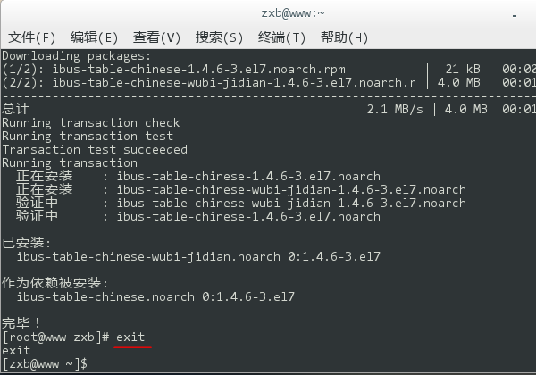536x375 pixels.
Task: Click the zxb@www:~ window title bar
Action: coord(268,12)
